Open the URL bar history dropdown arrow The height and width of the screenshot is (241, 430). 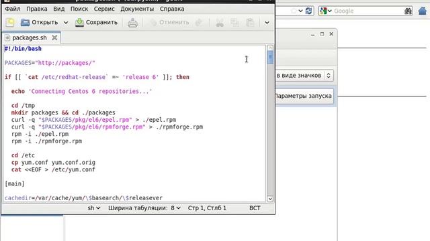(x=300, y=11)
